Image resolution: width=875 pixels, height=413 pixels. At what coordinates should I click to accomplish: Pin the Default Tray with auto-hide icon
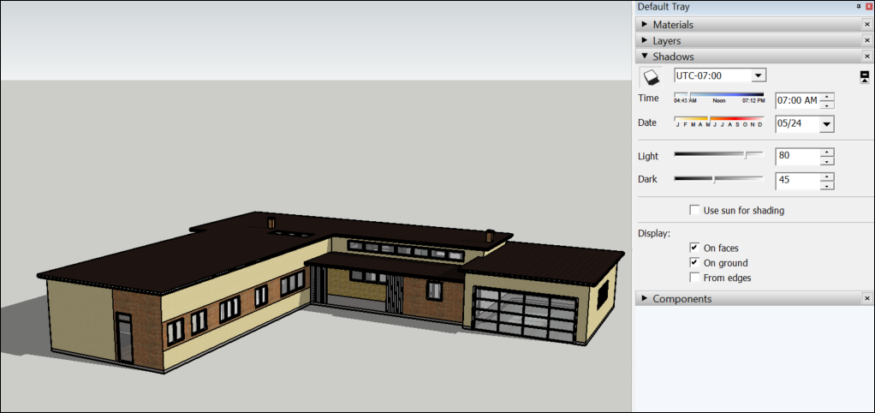pos(859,7)
